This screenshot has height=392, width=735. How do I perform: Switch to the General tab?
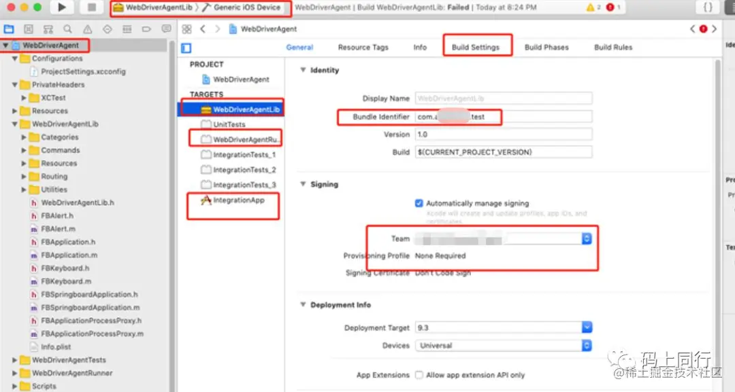click(299, 48)
